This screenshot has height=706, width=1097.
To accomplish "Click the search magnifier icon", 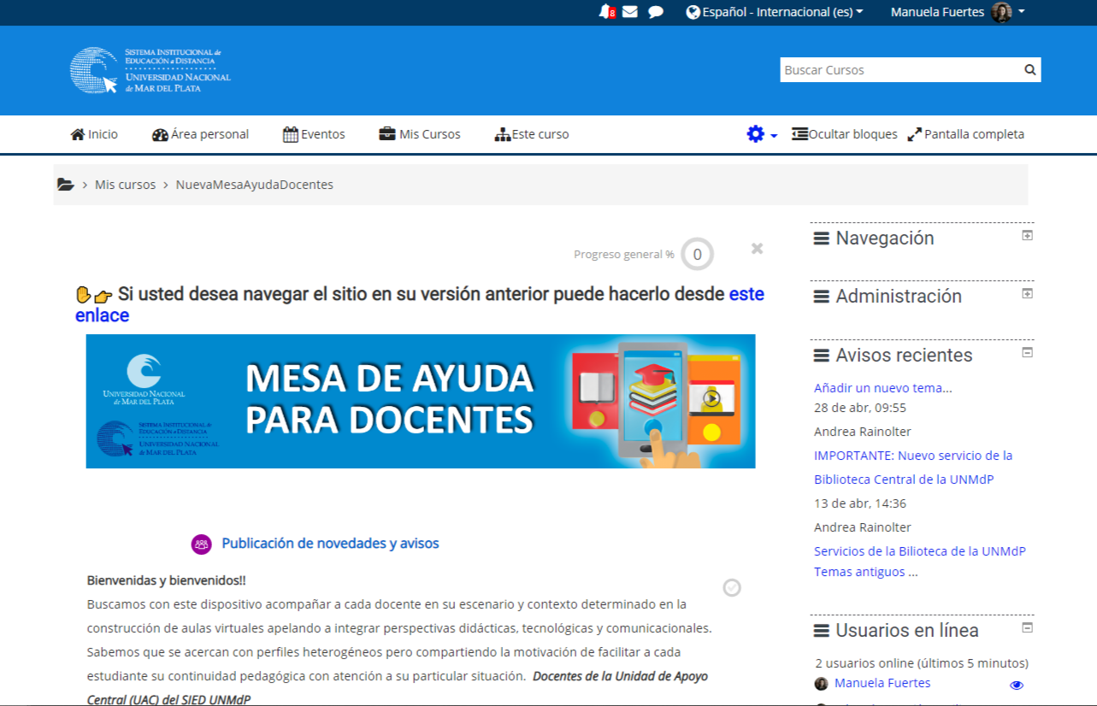I will (x=1030, y=70).
